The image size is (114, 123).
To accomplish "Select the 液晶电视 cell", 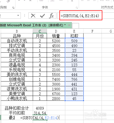I will point(17,65).
